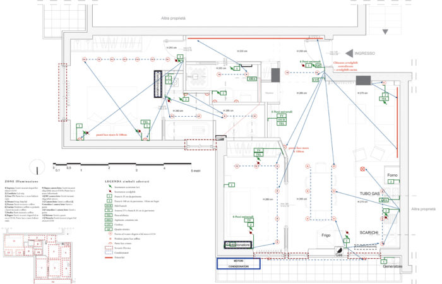Click the QE box near the entrance
442x284 pixels.
318,66
